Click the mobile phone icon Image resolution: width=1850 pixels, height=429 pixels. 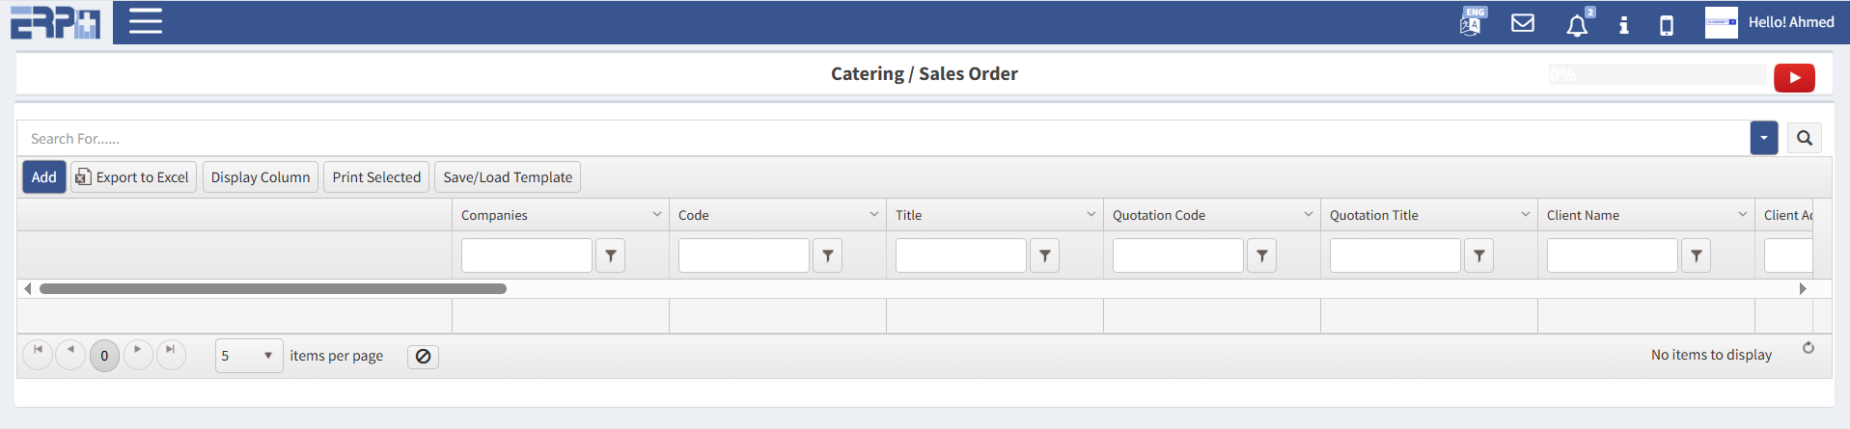point(1667,25)
